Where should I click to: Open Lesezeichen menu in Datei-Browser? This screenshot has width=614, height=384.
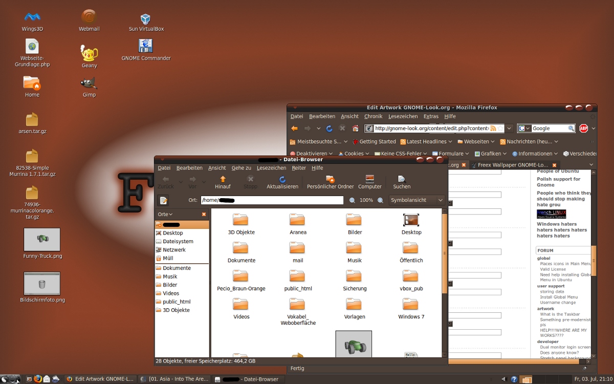pos(271,168)
